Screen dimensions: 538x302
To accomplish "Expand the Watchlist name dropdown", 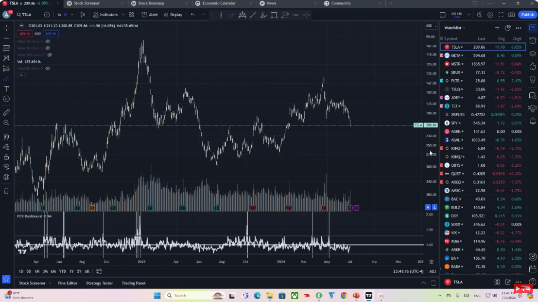I will tap(454, 28).
